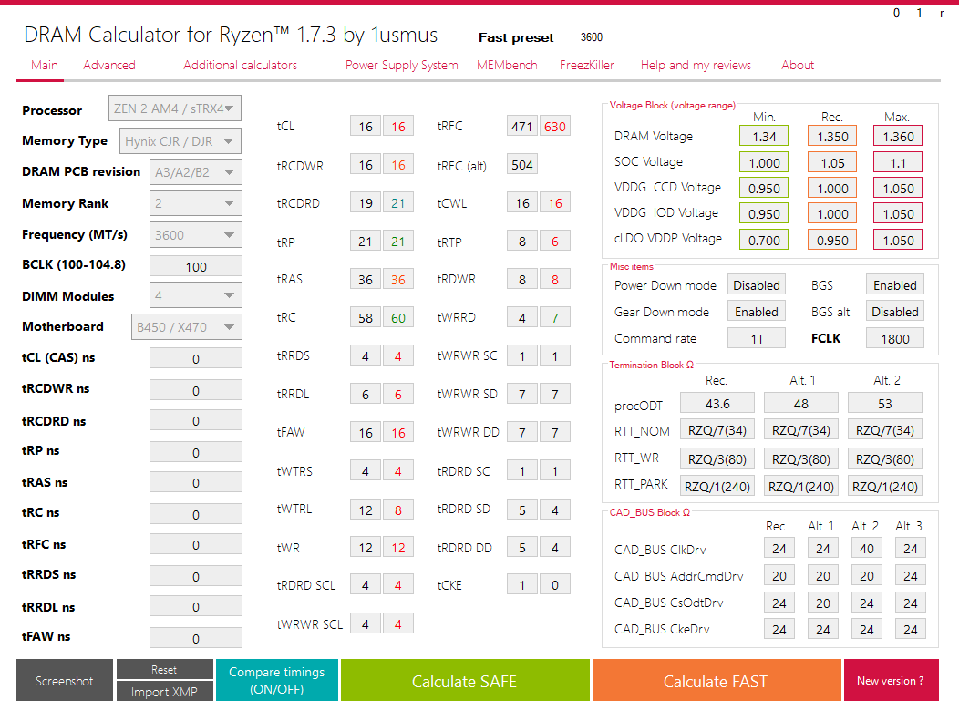The image size is (959, 721).
Task: Click the tRRDS ns input field
Action: (196, 576)
